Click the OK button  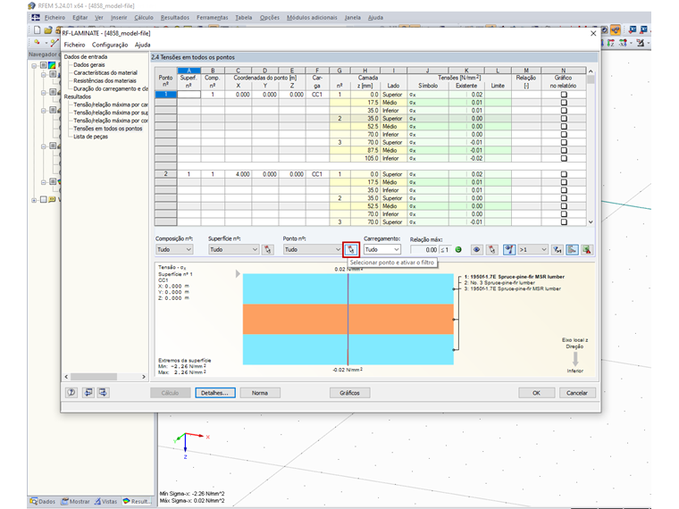pos(537,393)
